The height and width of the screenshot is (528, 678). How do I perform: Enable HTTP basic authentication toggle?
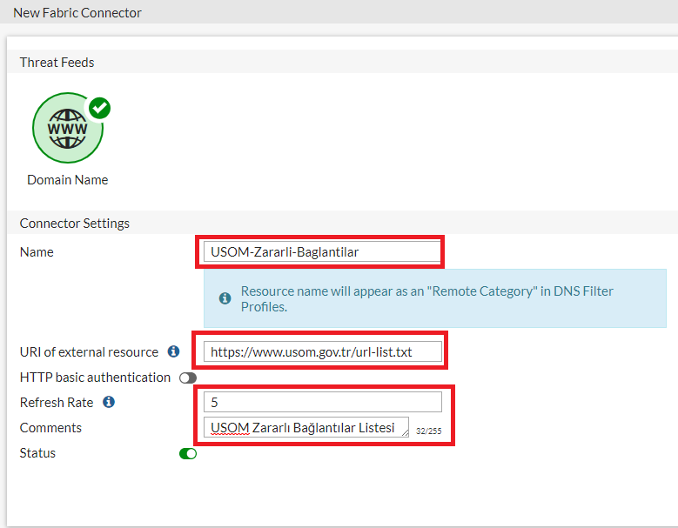point(188,378)
